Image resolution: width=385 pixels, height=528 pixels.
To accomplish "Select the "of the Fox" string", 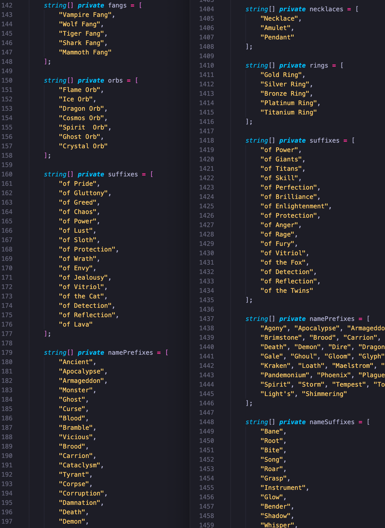I will tap(283, 262).
